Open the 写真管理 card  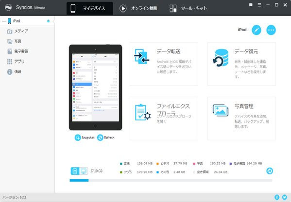tap(241, 119)
